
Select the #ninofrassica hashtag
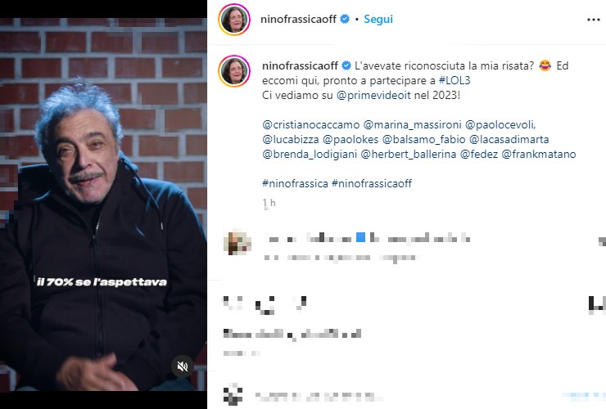pyautogui.click(x=295, y=183)
